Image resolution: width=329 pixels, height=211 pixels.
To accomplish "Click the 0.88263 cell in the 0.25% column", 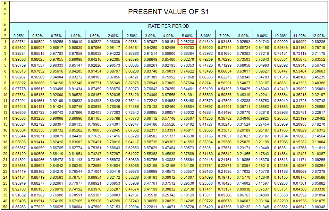I will [x=19, y=207].
